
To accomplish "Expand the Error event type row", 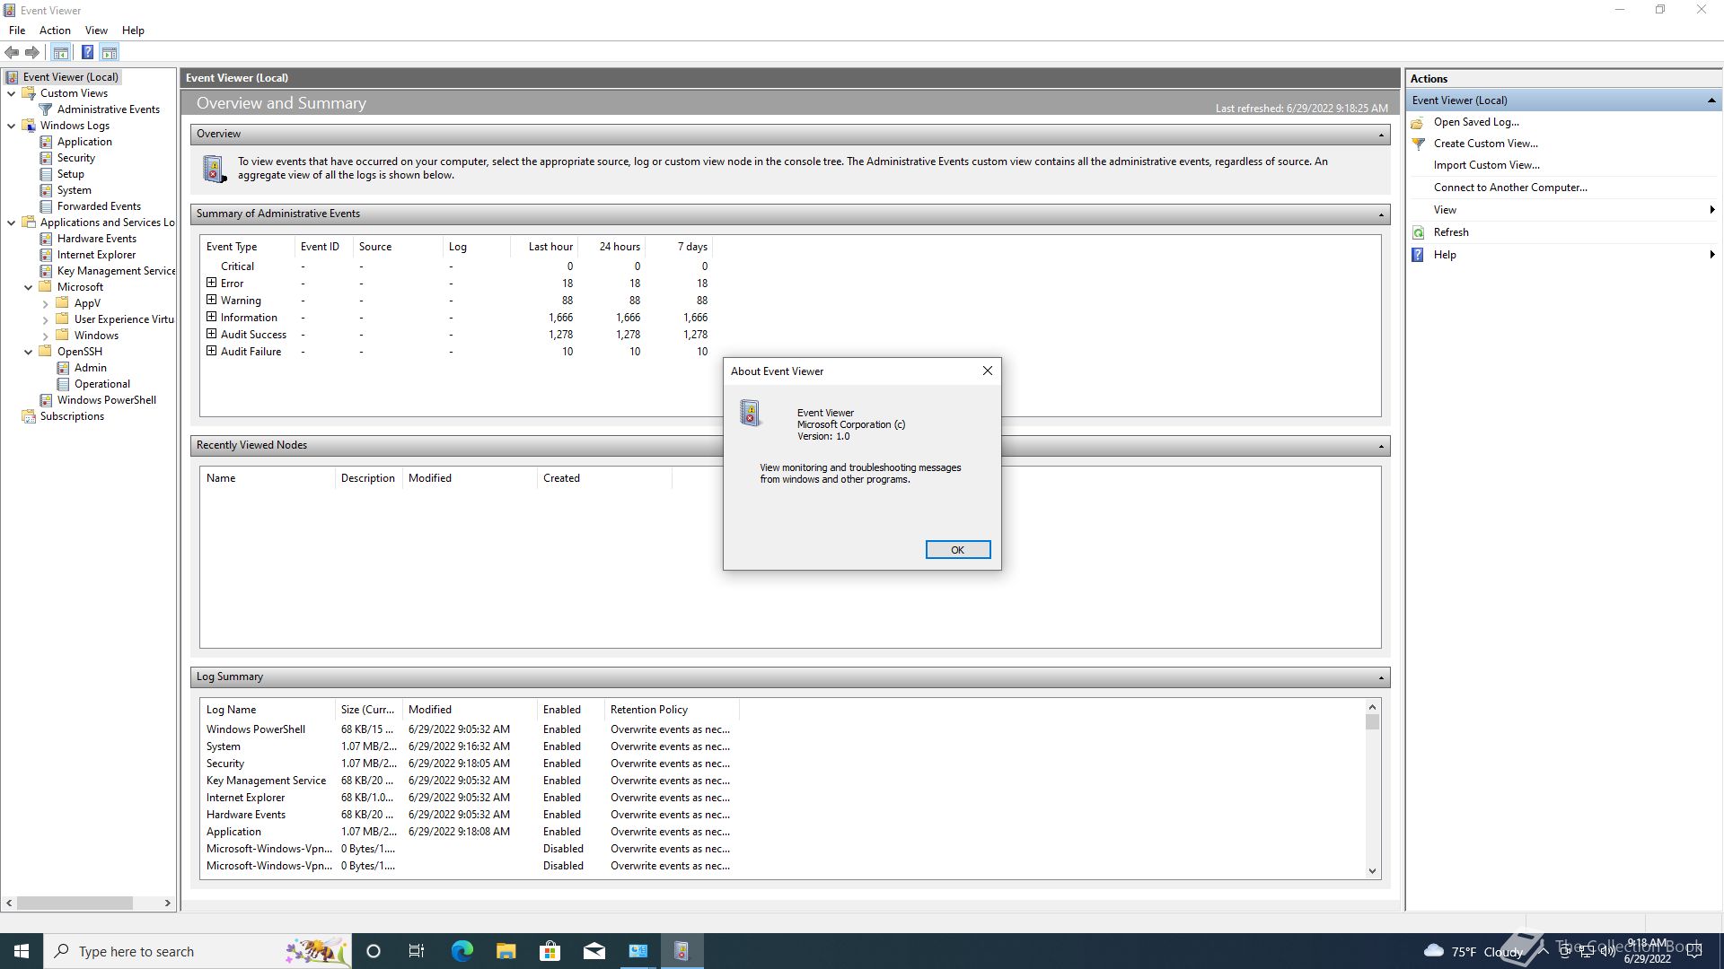I will click(x=211, y=284).
